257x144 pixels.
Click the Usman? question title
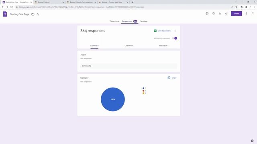pyautogui.click(x=84, y=78)
